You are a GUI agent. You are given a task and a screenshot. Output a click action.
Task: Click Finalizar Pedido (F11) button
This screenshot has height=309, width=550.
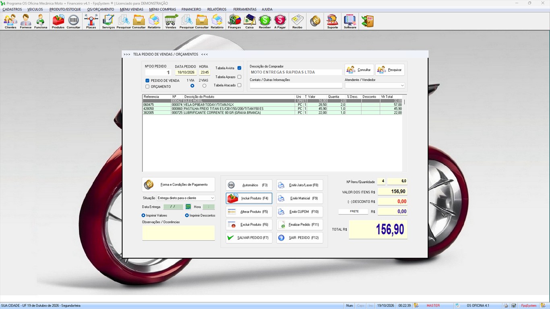[300, 225]
